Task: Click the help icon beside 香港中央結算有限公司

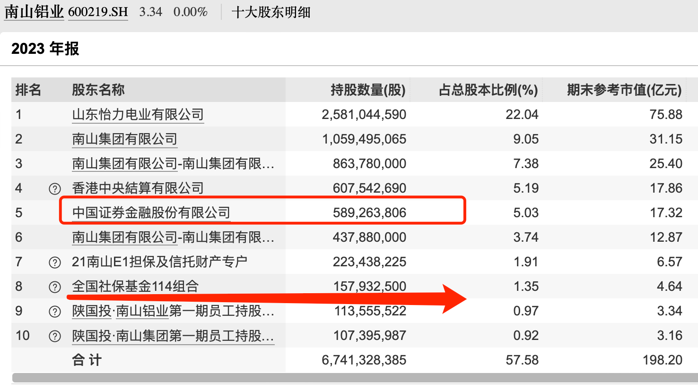Action: coord(54,188)
